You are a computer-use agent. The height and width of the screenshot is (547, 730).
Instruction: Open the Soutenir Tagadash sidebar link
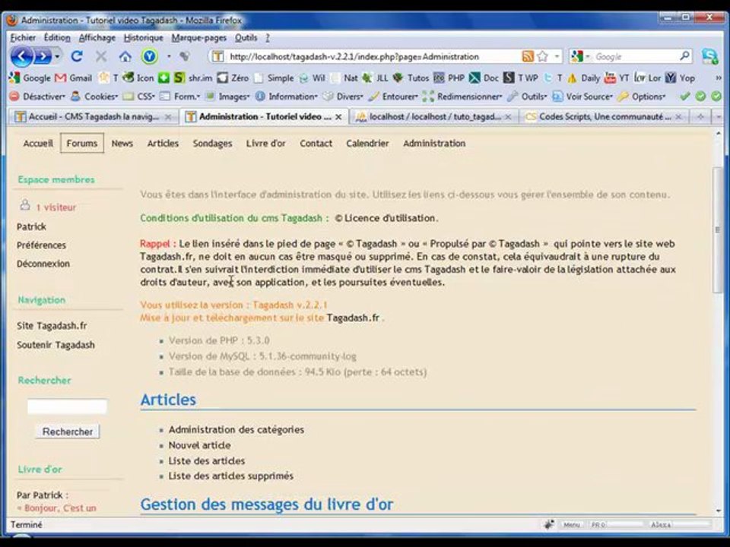coord(56,345)
